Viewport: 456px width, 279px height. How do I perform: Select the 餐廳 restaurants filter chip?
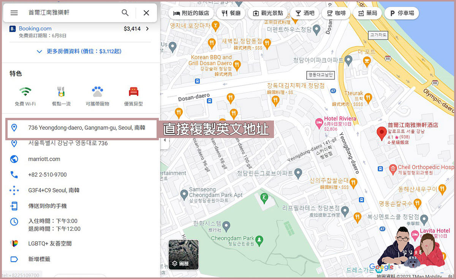point(231,13)
